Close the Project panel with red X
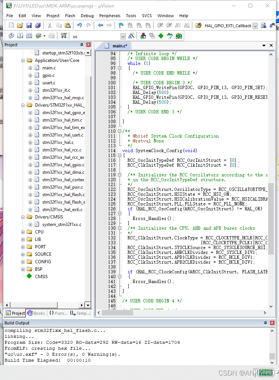 point(89,45)
